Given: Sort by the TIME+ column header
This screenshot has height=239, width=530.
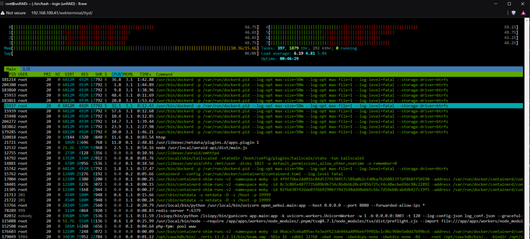Looking at the screenshot, I should (146, 74).
